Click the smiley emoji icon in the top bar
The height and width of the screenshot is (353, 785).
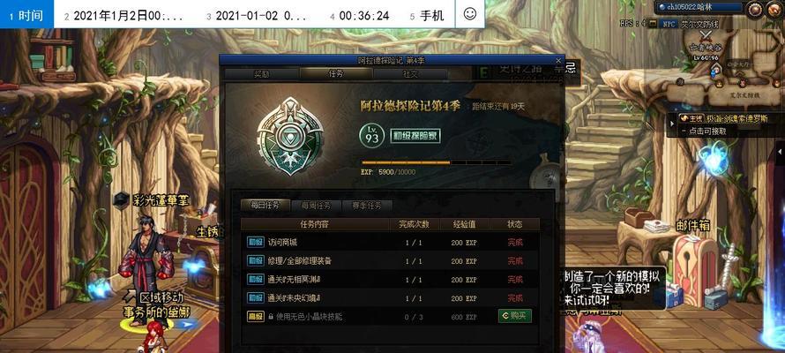tap(469, 14)
